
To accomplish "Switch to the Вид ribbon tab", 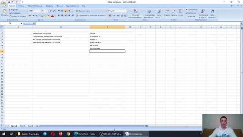I will (84, 6).
